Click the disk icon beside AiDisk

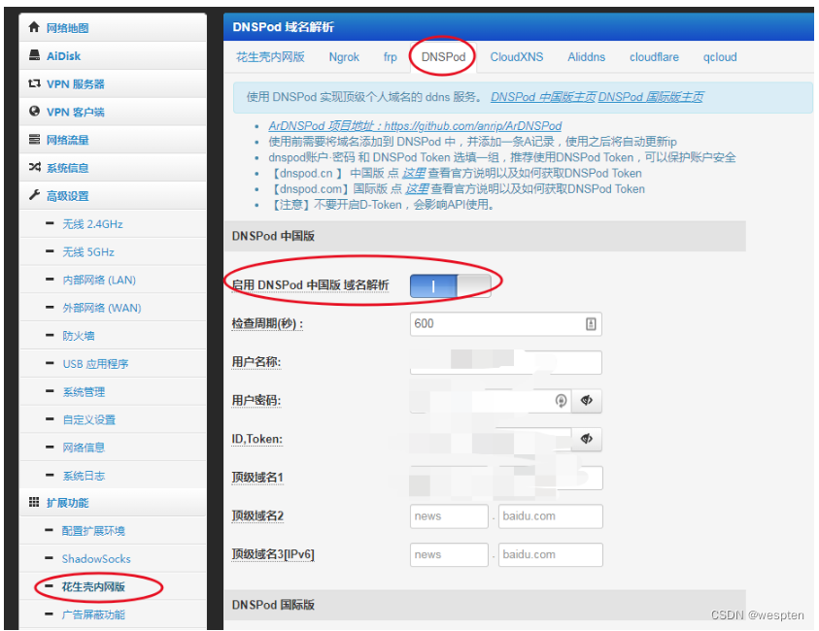[x=34, y=55]
